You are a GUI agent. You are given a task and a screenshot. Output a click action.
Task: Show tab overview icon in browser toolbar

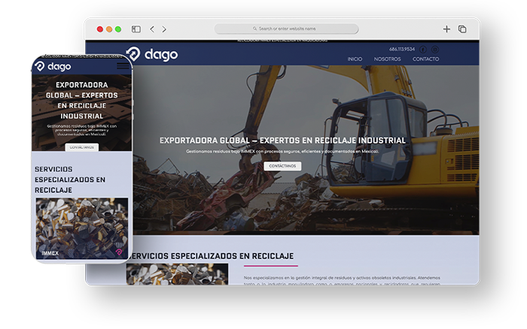tap(462, 29)
